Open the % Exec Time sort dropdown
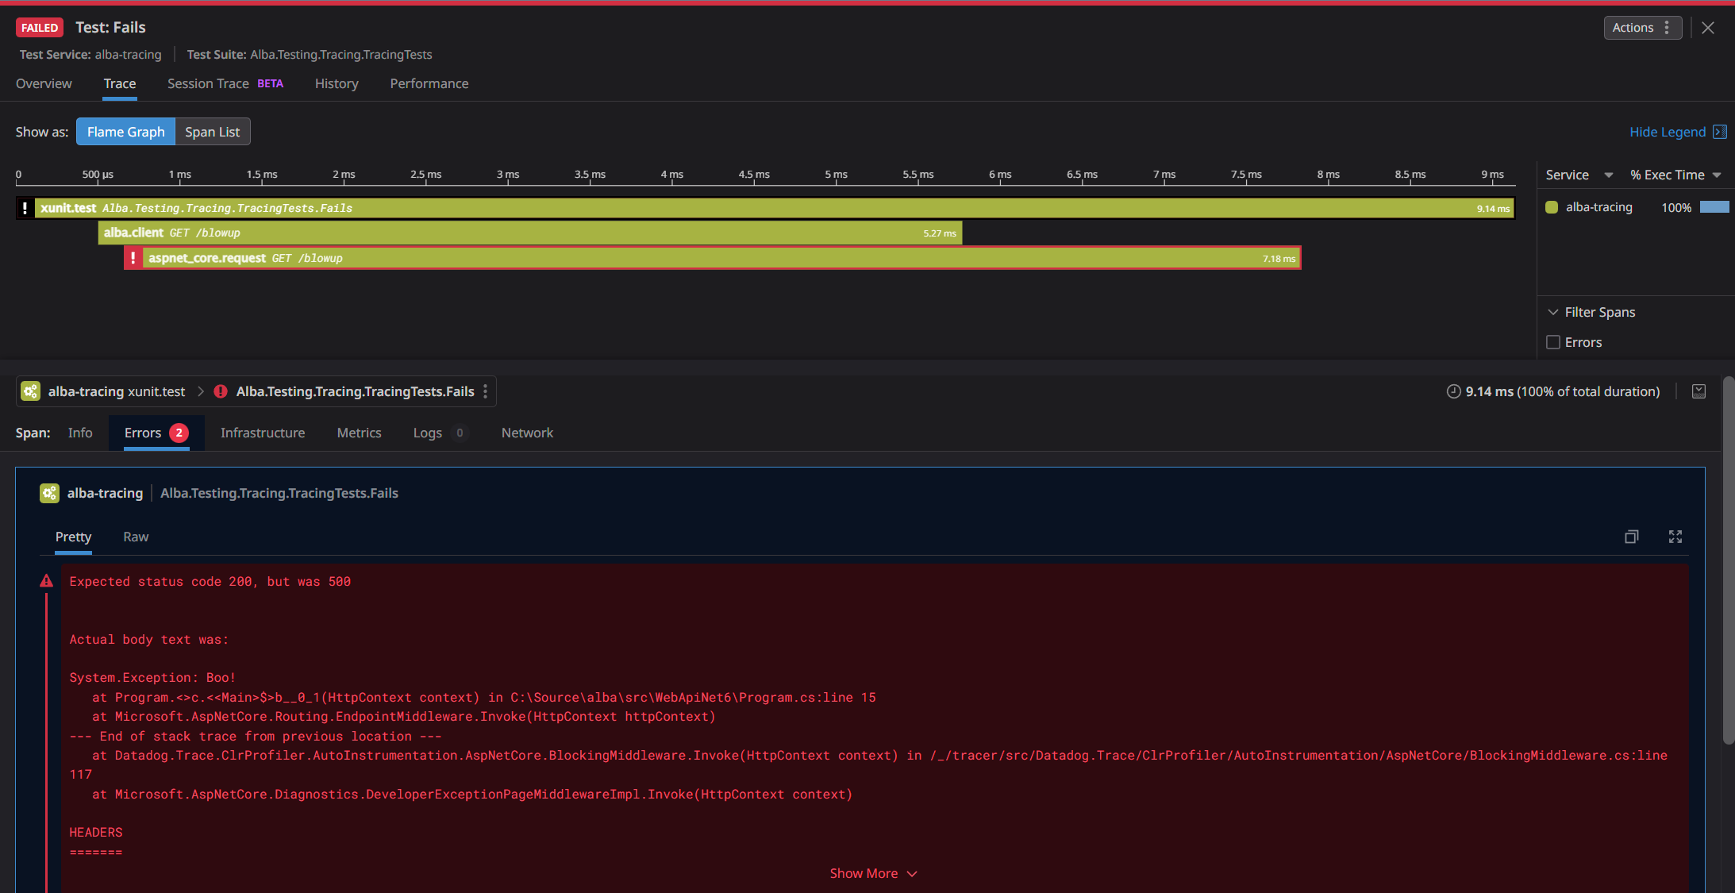Screen dimensions: 1735x893 [1717, 175]
